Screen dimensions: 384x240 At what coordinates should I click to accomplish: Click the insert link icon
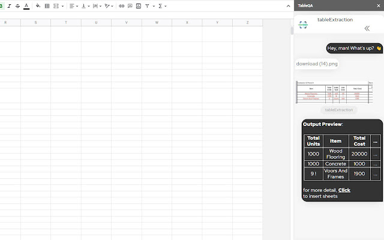[121, 6]
